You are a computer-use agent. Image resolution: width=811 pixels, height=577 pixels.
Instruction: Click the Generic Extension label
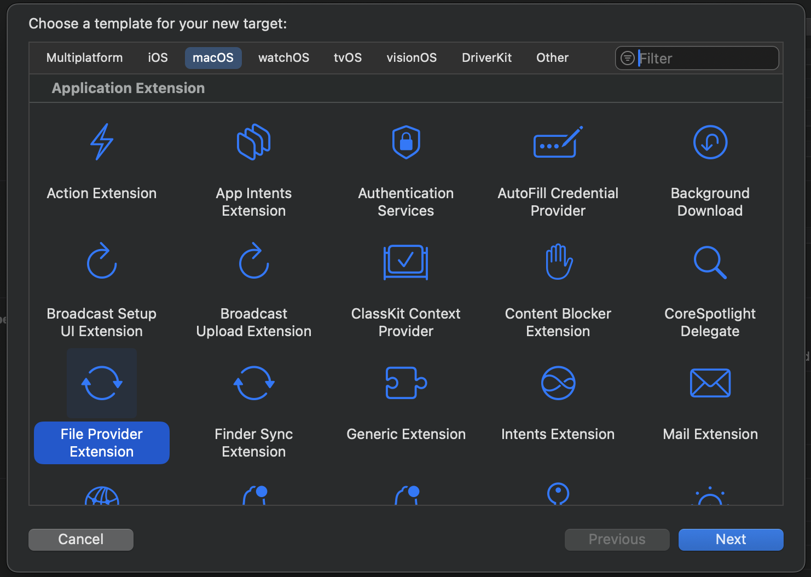406,434
